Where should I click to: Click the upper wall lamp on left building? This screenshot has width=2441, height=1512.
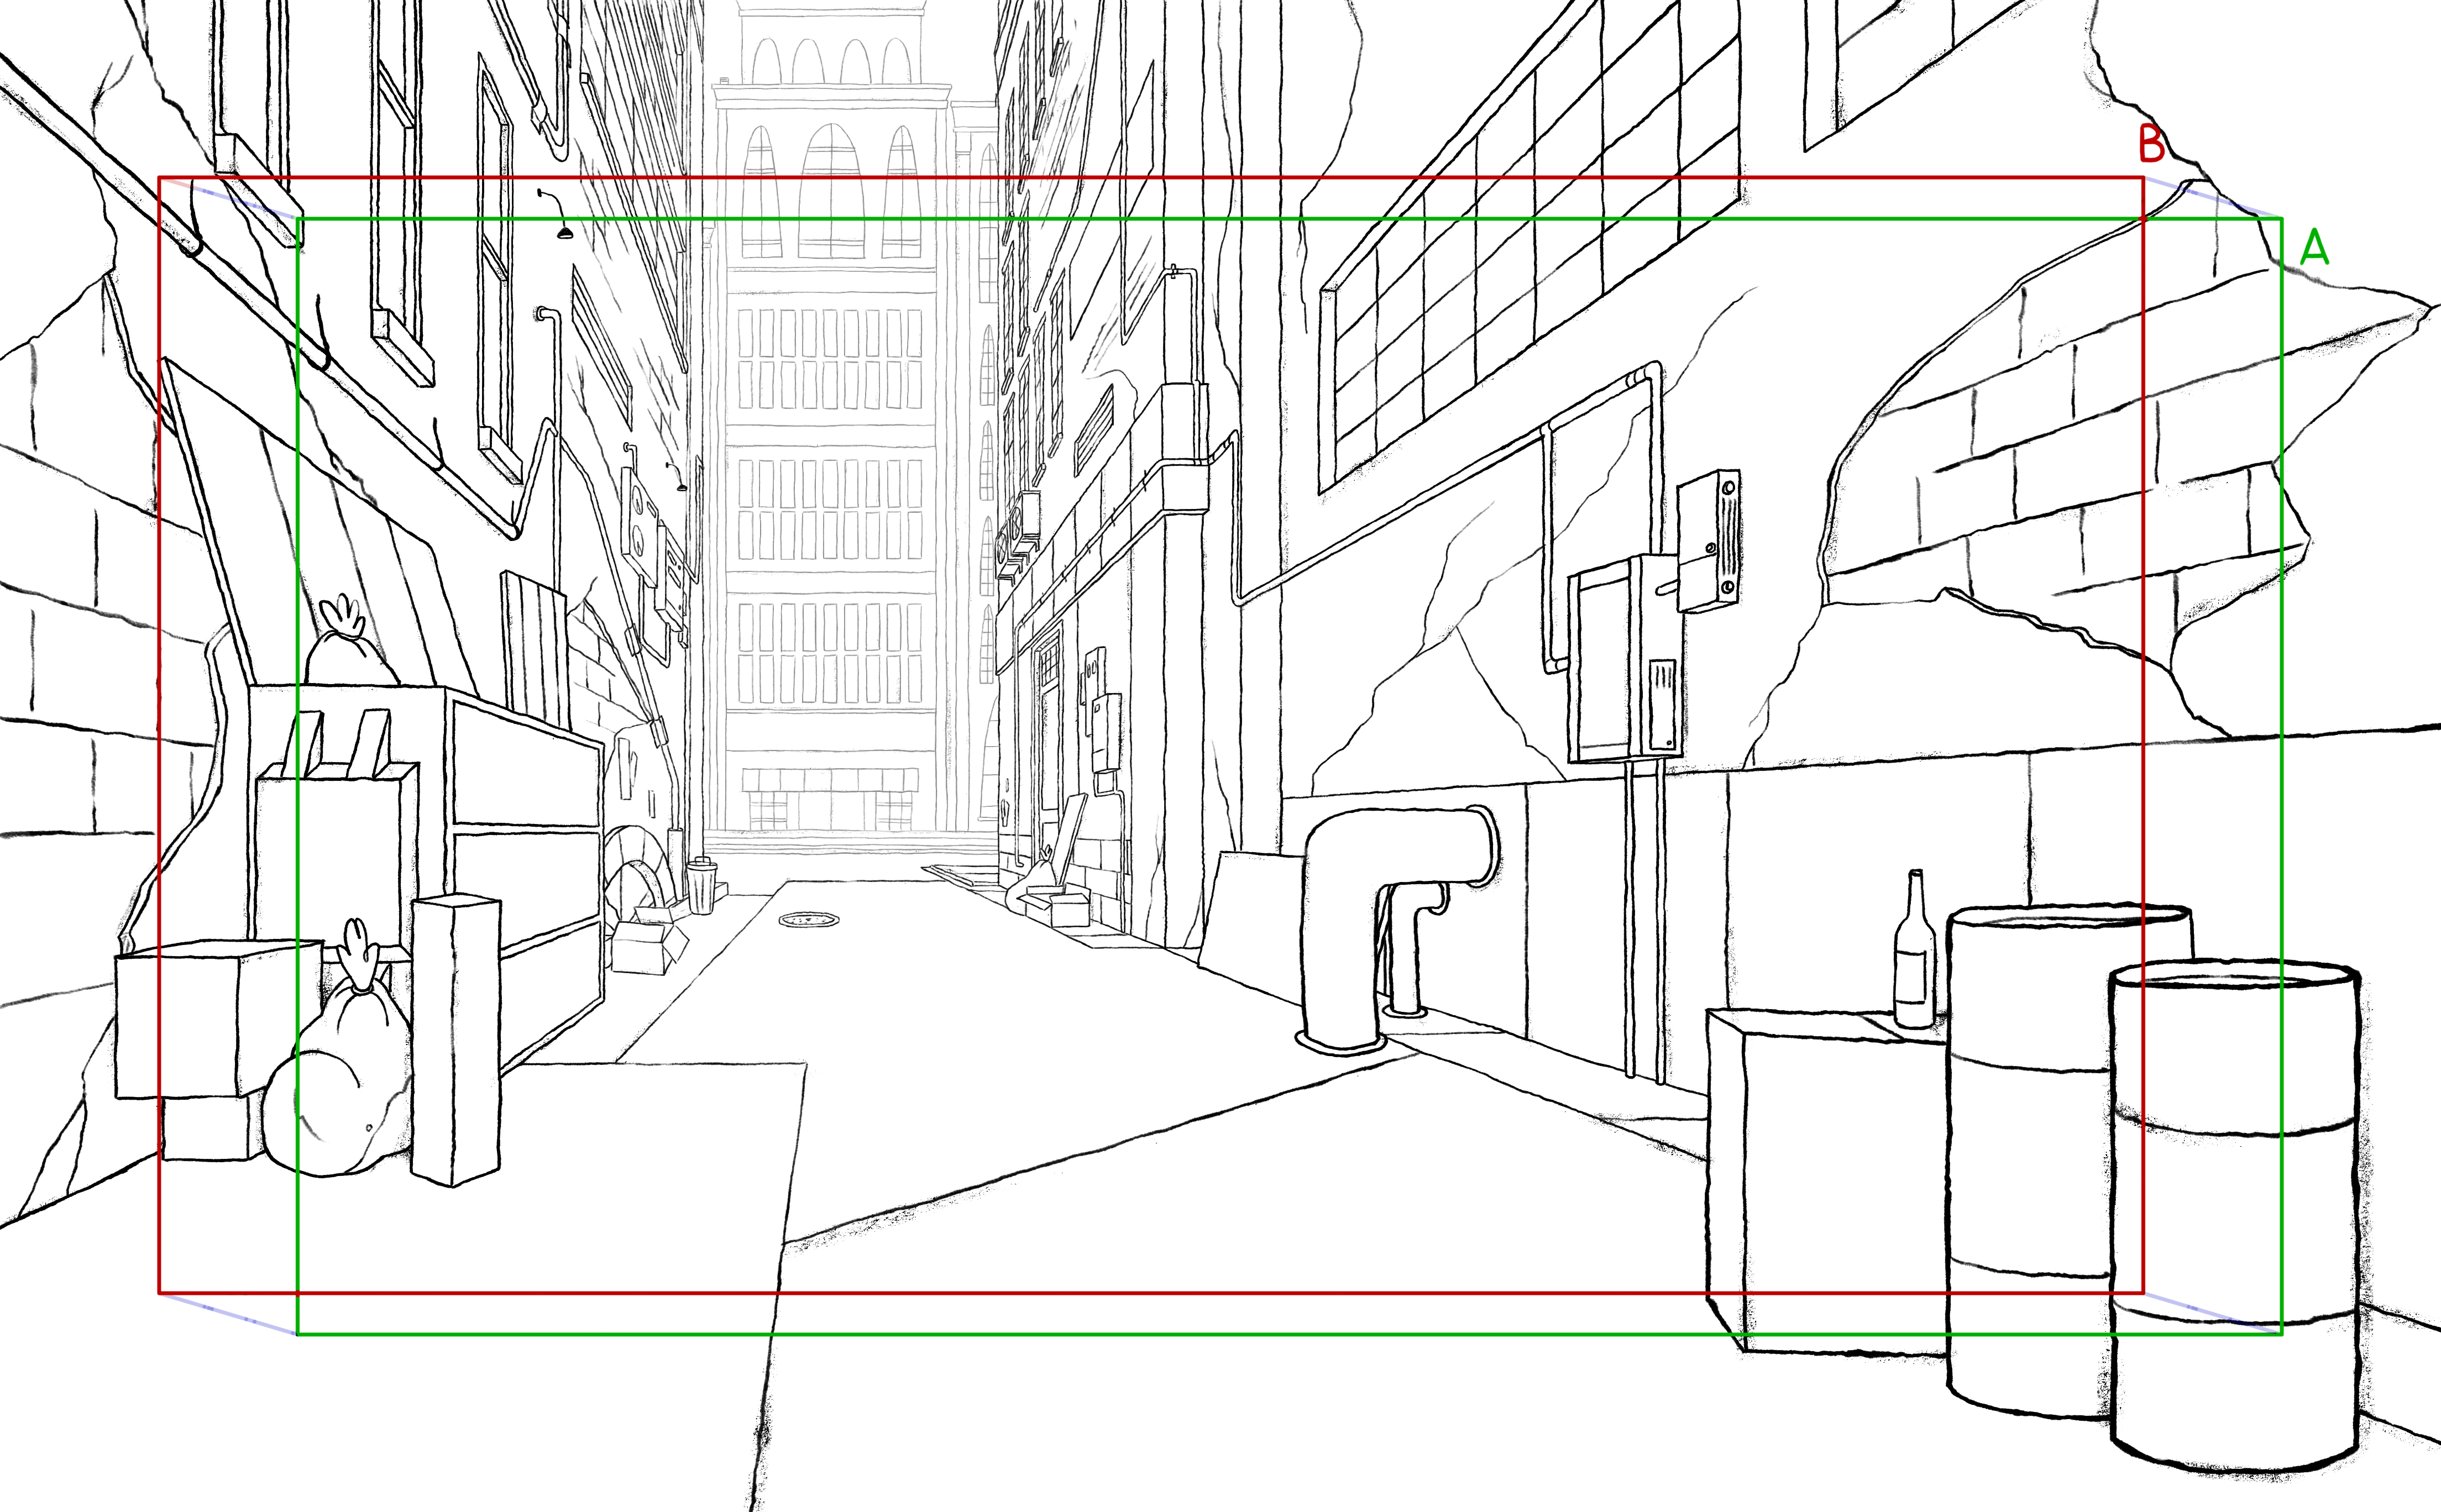[x=565, y=232]
